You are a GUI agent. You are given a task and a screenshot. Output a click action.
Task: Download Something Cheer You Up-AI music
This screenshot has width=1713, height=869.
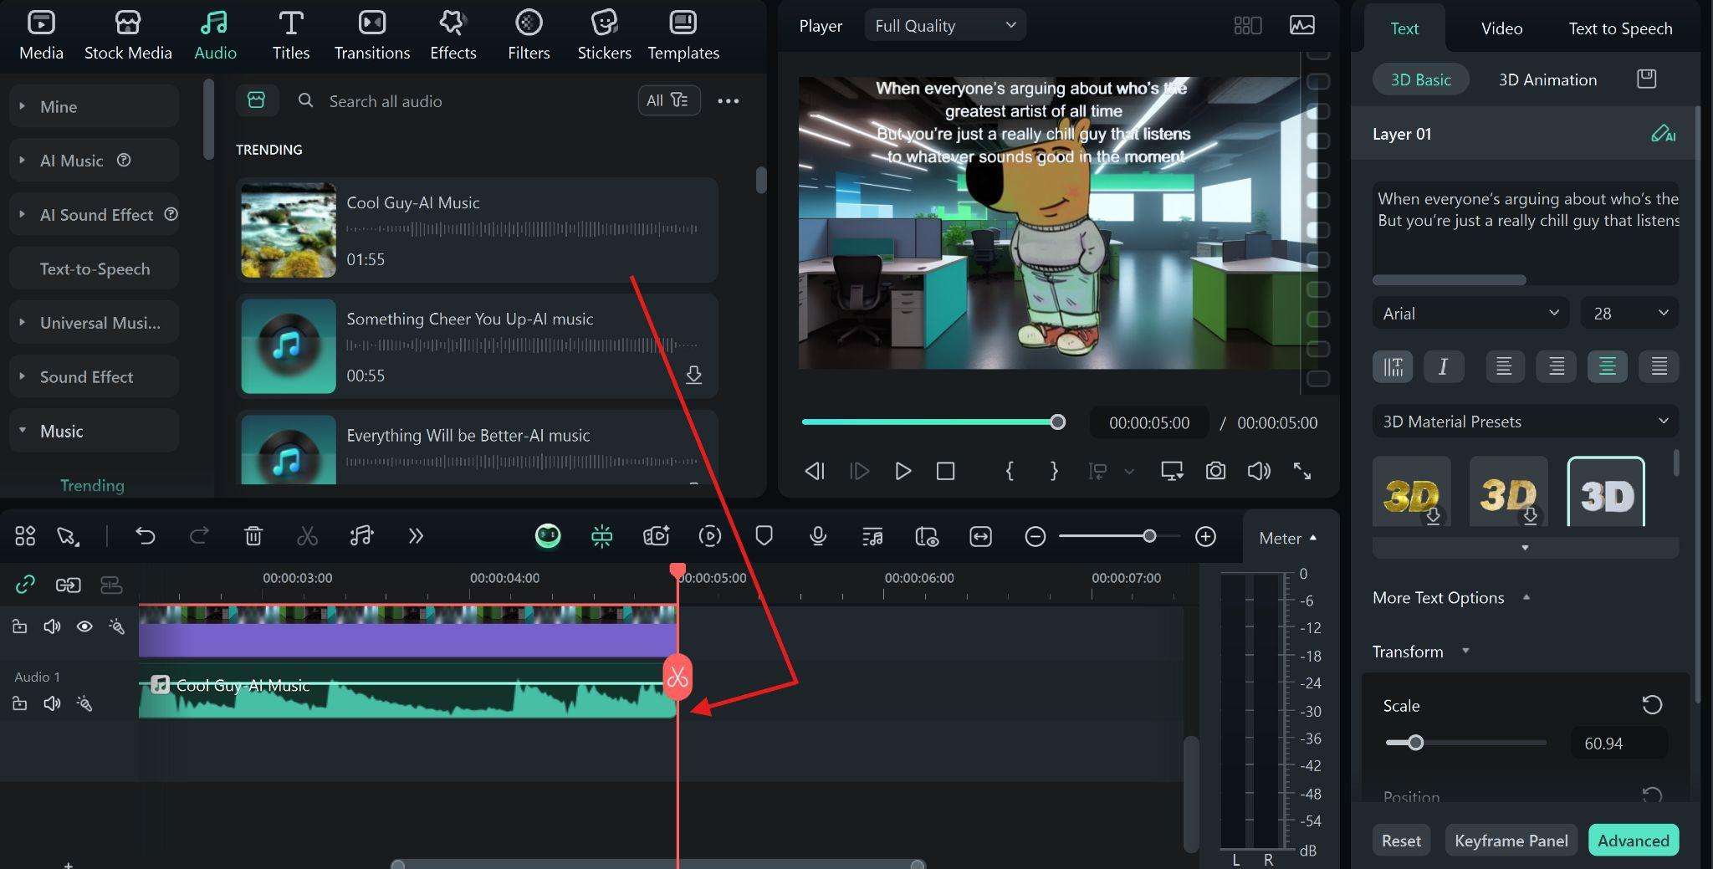pyautogui.click(x=693, y=374)
